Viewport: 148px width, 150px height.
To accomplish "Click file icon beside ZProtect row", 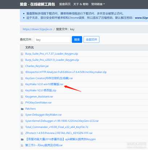I will (22, 133).
